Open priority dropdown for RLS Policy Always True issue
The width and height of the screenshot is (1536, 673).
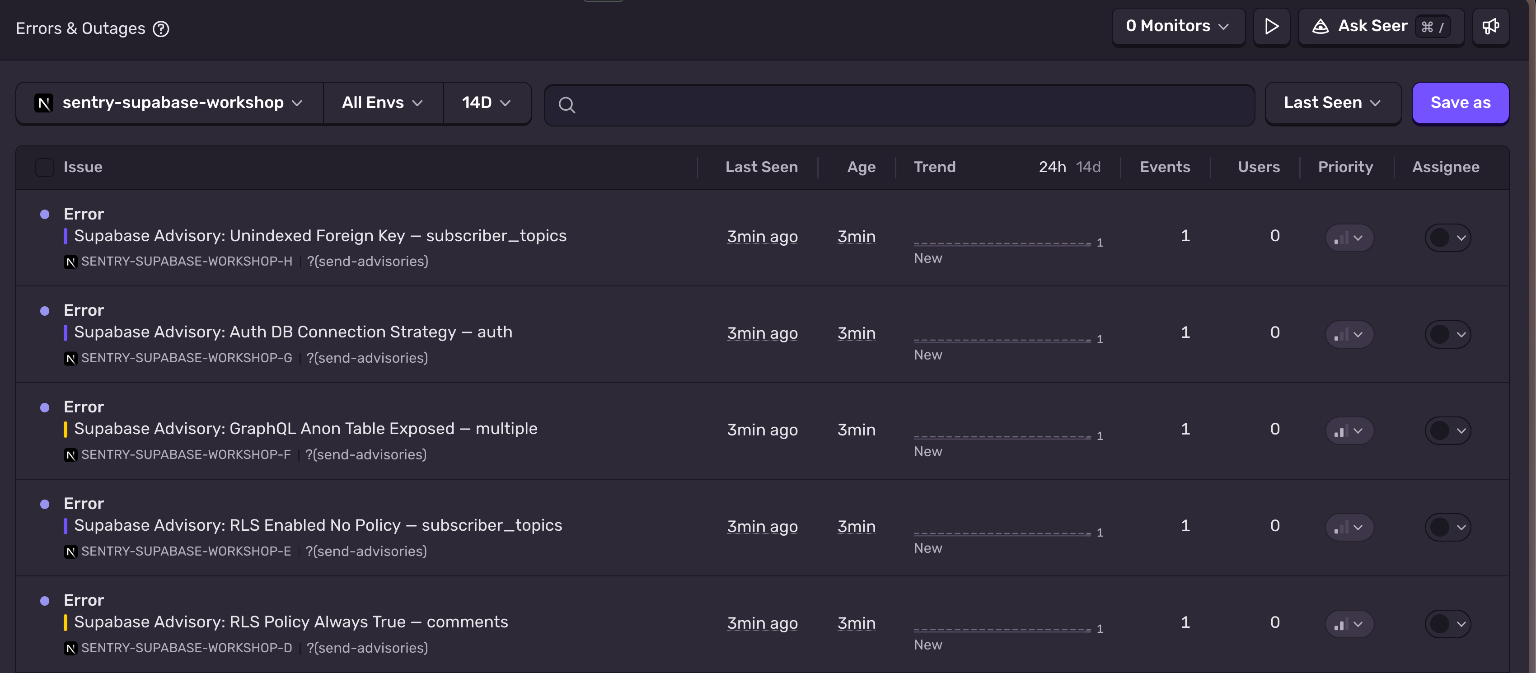click(x=1349, y=624)
